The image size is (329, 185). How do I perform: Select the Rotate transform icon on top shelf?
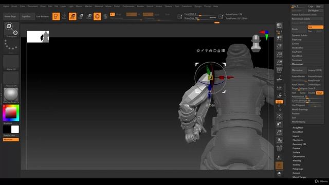89,16
